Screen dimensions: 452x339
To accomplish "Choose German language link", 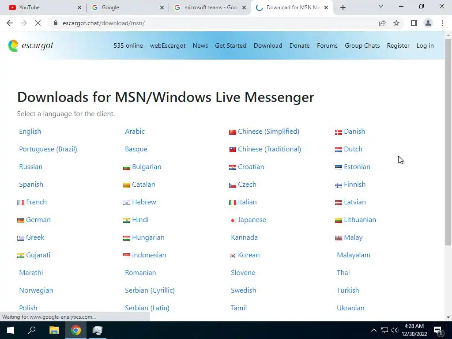I will coord(38,220).
